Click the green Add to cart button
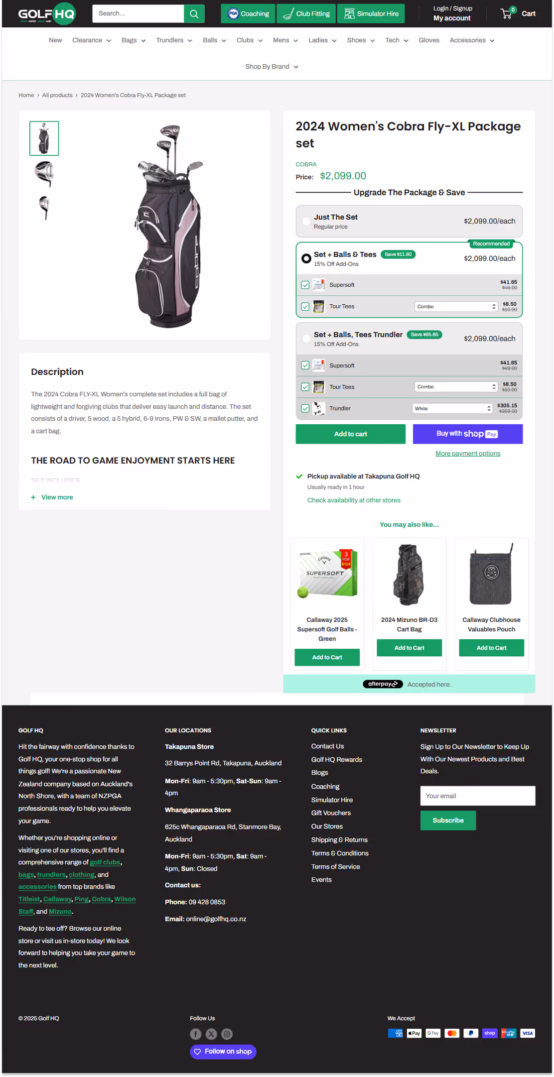This screenshot has height=1077, width=554. click(351, 434)
